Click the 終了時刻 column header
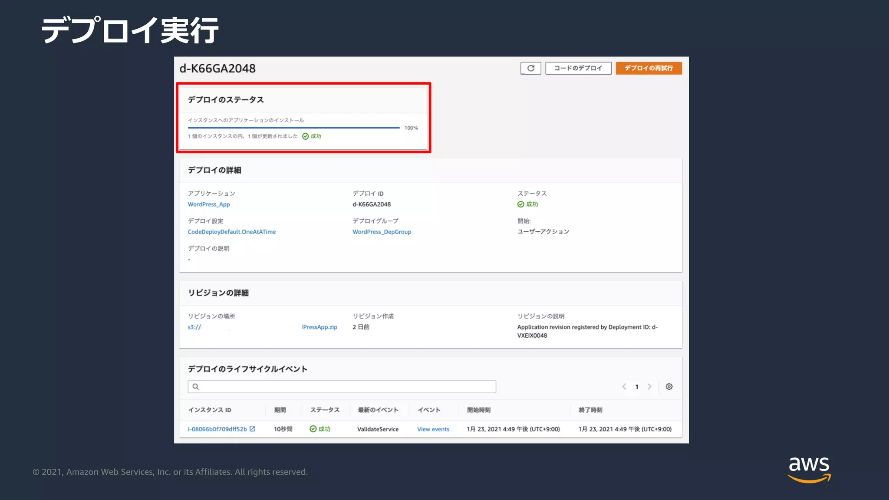The width and height of the screenshot is (889, 500). [590, 410]
